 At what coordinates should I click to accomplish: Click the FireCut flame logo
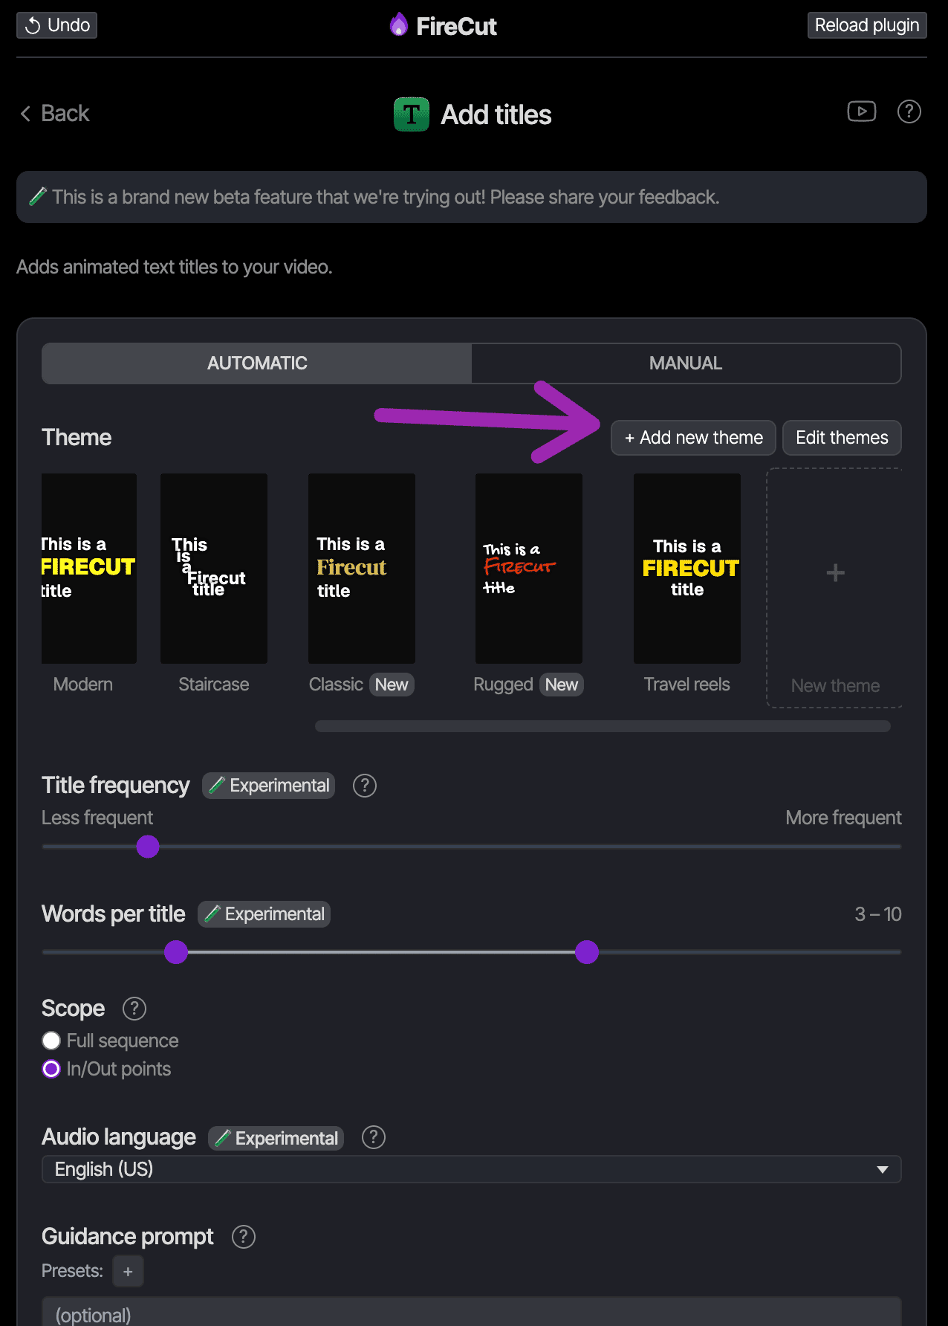coord(399,25)
